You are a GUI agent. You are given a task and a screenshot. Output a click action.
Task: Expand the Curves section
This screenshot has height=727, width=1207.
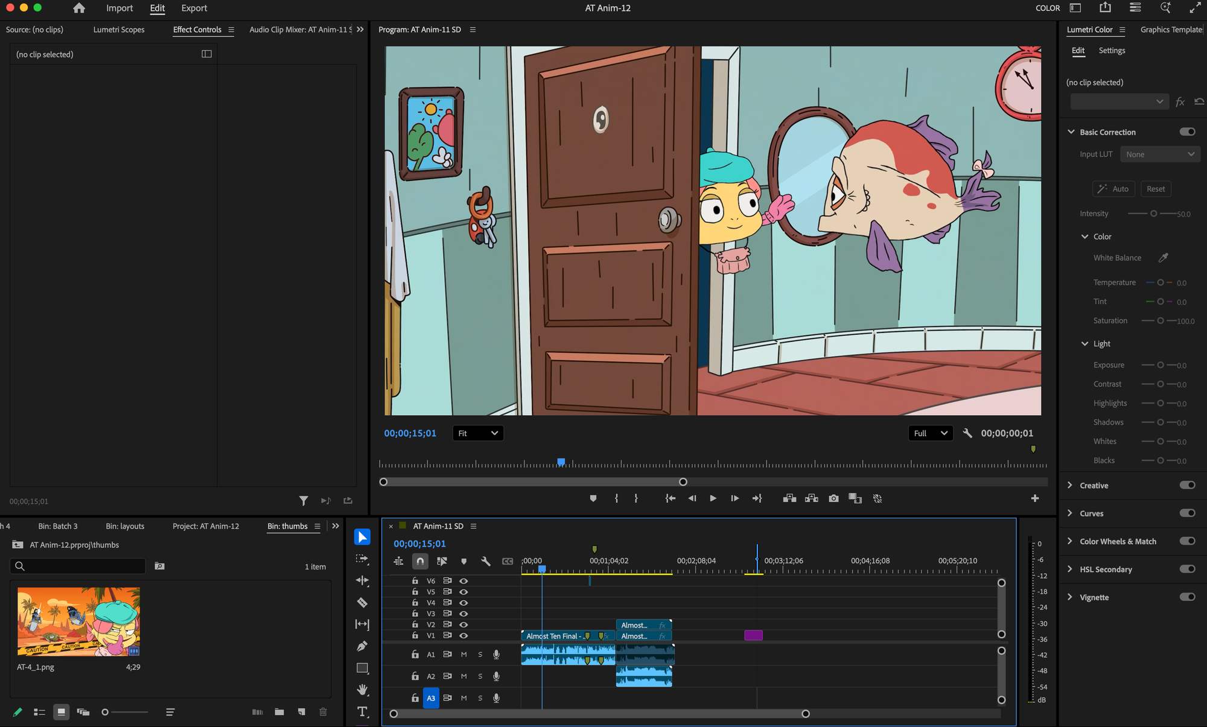1069,513
